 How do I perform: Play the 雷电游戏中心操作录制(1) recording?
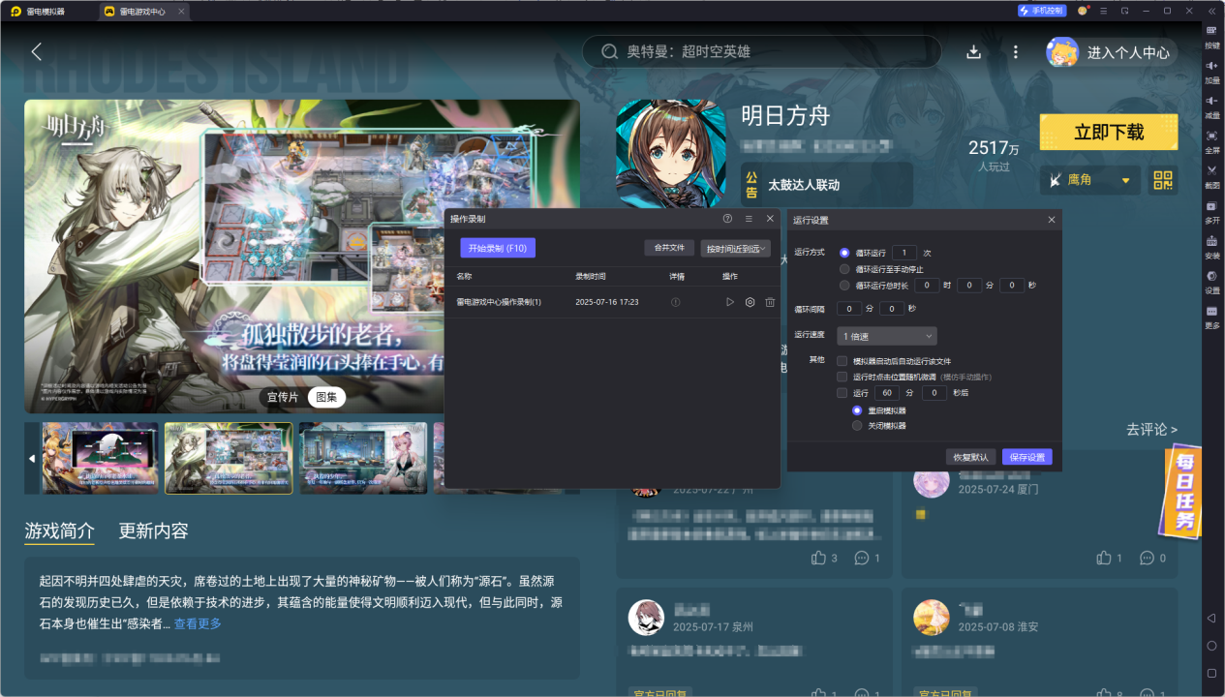[730, 303]
